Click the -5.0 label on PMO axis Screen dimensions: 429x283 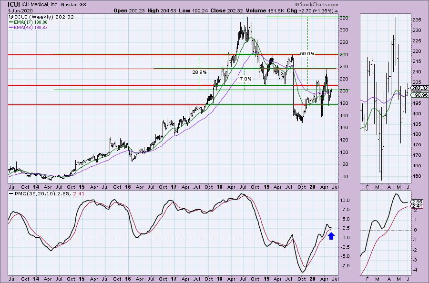click(345, 256)
